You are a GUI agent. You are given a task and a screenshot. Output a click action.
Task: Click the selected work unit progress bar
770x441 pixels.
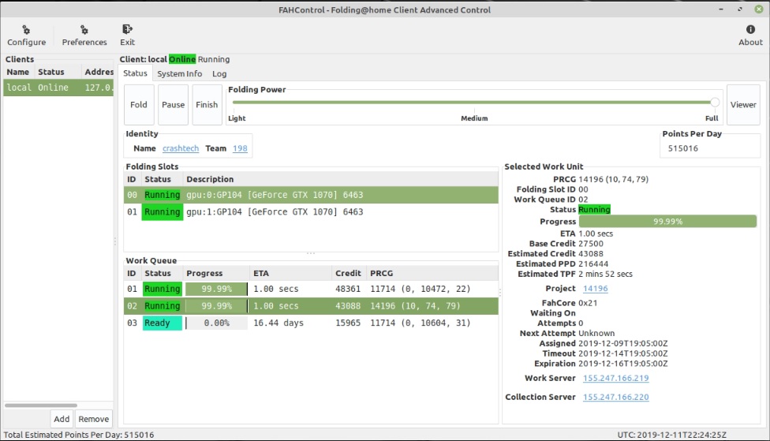click(x=667, y=222)
